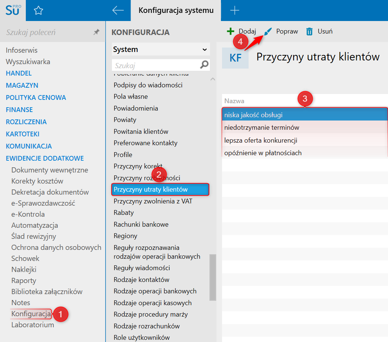This screenshot has height=342, width=388.
Task: Select row opóźnienie w płatnościach
Action: 305,153
